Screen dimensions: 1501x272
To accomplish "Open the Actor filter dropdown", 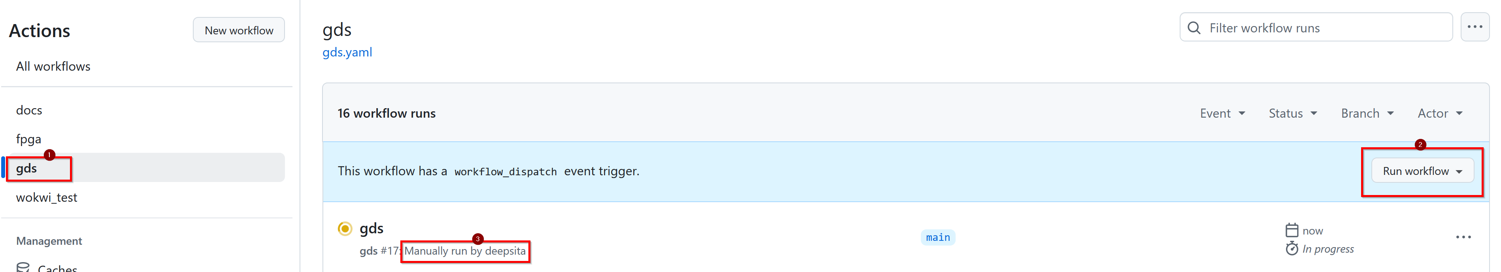I will point(1439,113).
